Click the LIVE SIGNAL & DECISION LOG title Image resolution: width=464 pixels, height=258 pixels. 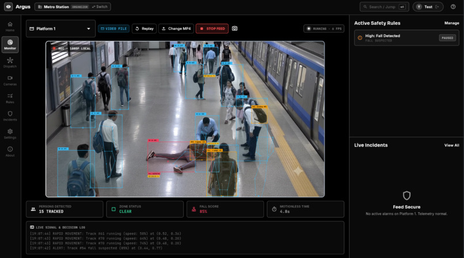click(60, 228)
